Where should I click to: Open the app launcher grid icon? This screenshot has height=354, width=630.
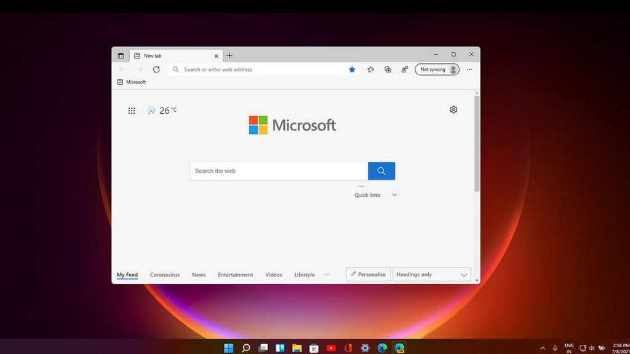(x=131, y=111)
